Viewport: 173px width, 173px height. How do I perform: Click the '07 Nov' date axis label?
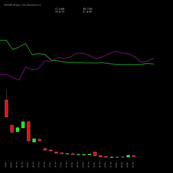click(28, 165)
